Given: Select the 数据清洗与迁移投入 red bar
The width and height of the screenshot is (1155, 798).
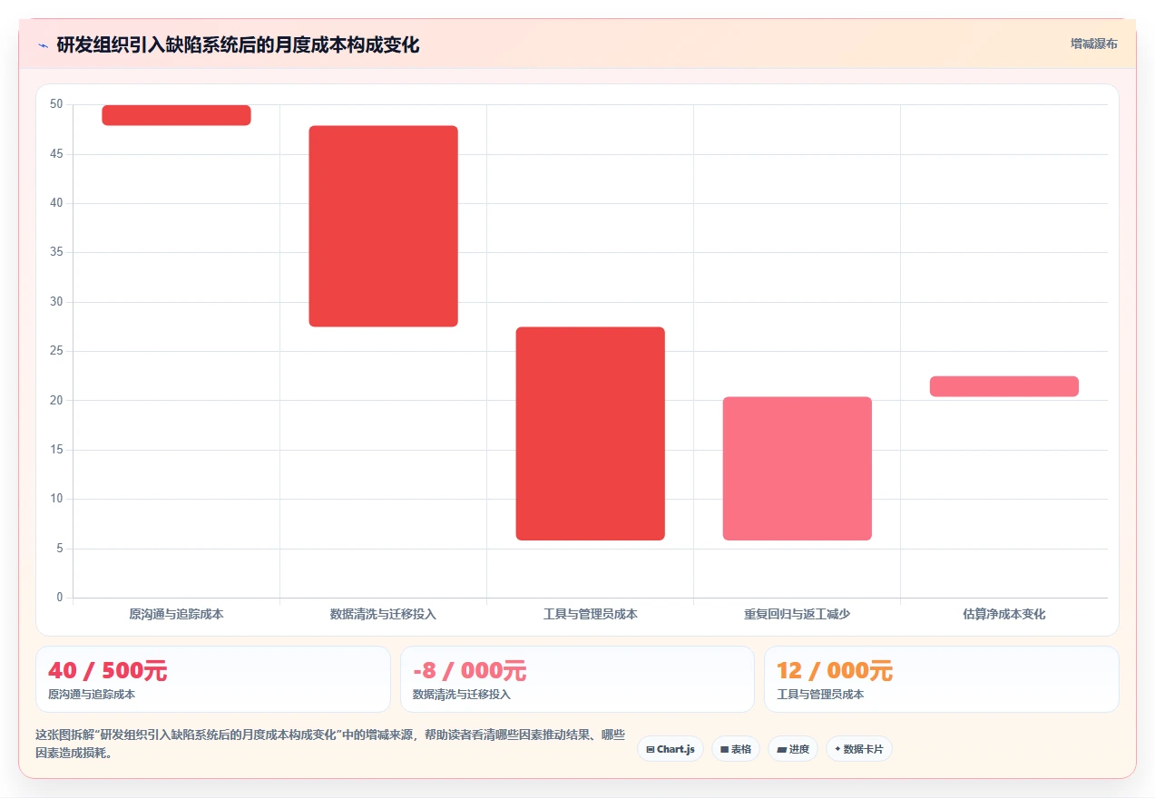Looking at the screenshot, I should (383, 226).
